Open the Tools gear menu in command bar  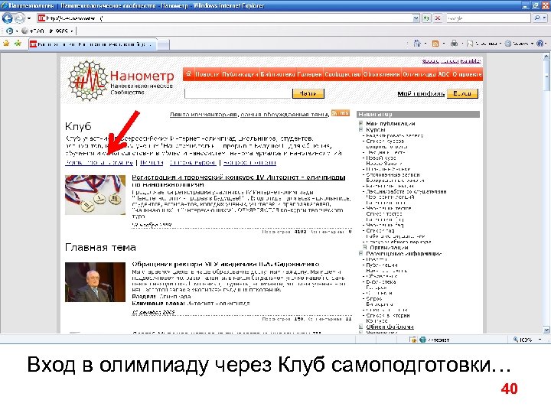pyautogui.click(x=508, y=44)
